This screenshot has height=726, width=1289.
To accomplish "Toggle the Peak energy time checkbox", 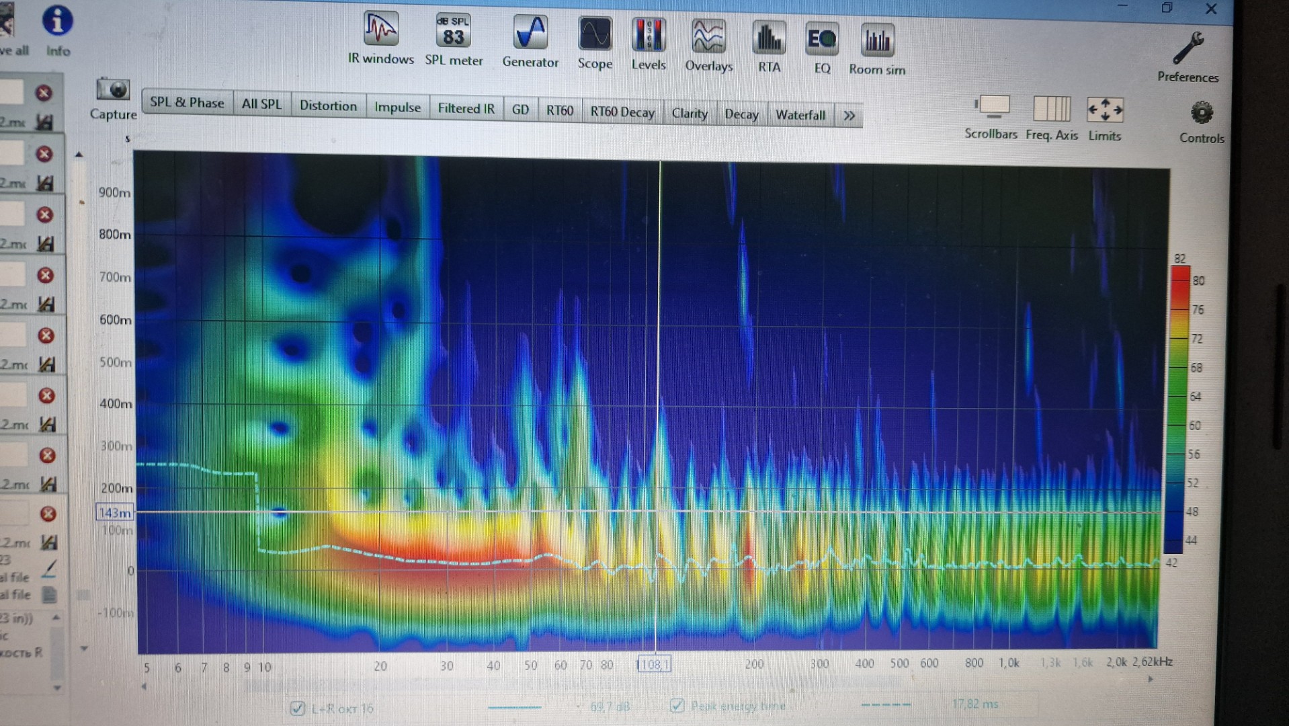I will pyautogui.click(x=677, y=705).
